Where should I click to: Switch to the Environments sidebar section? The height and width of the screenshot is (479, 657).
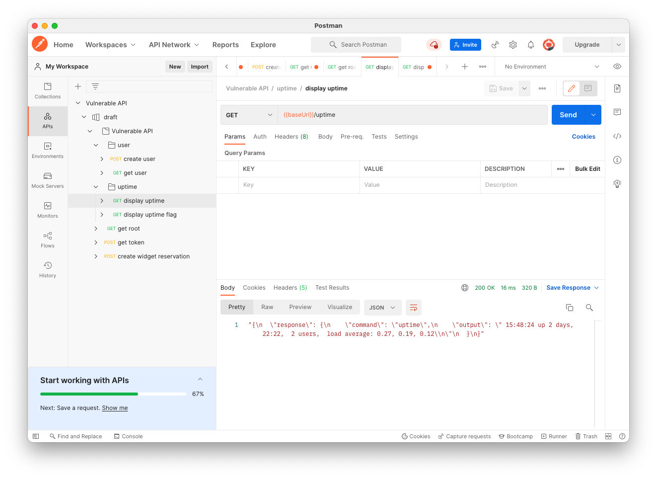click(x=48, y=151)
